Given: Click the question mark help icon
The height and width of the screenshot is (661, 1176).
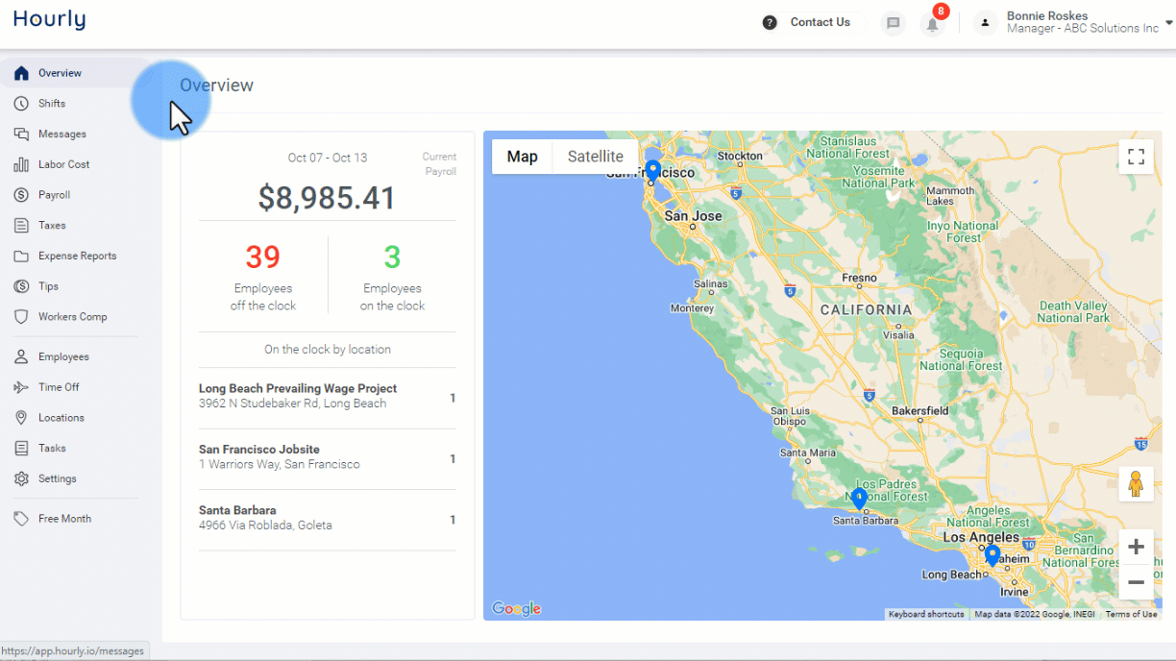Looking at the screenshot, I should tap(770, 23).
